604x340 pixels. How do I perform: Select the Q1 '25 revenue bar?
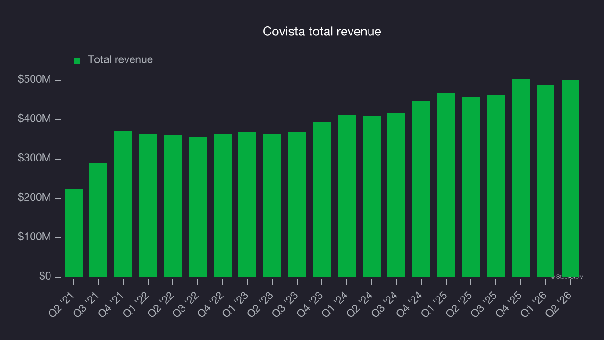446,185
